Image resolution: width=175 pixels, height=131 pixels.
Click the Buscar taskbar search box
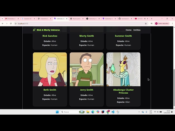72,112
